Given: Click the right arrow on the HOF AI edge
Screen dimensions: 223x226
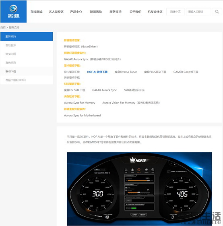Looking at the screenshot, I should 207,193.
